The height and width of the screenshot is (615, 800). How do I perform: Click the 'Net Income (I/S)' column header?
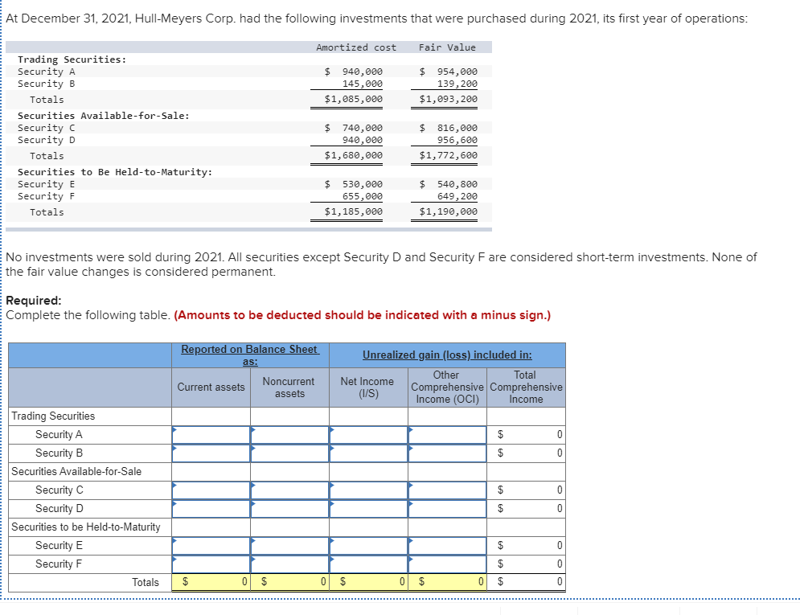coord(367,387)
